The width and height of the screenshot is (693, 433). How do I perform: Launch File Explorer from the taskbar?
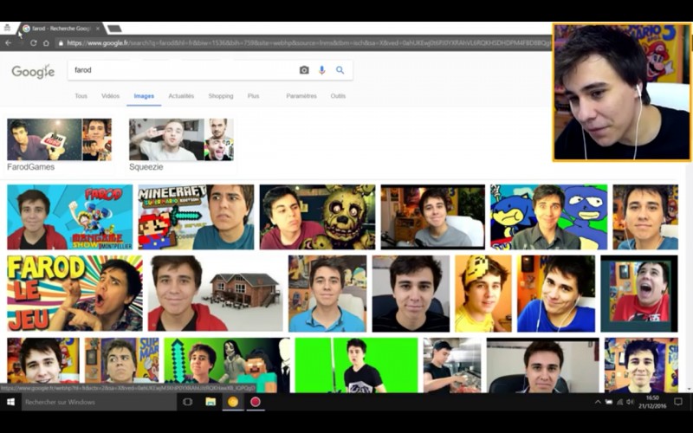210,402
